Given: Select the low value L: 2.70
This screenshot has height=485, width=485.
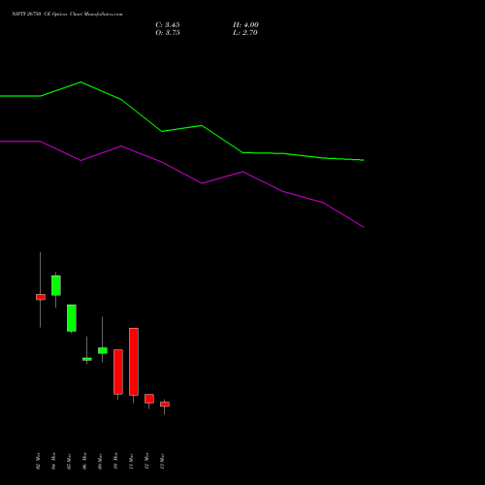Looking at the screenshot, I should 245,33.
